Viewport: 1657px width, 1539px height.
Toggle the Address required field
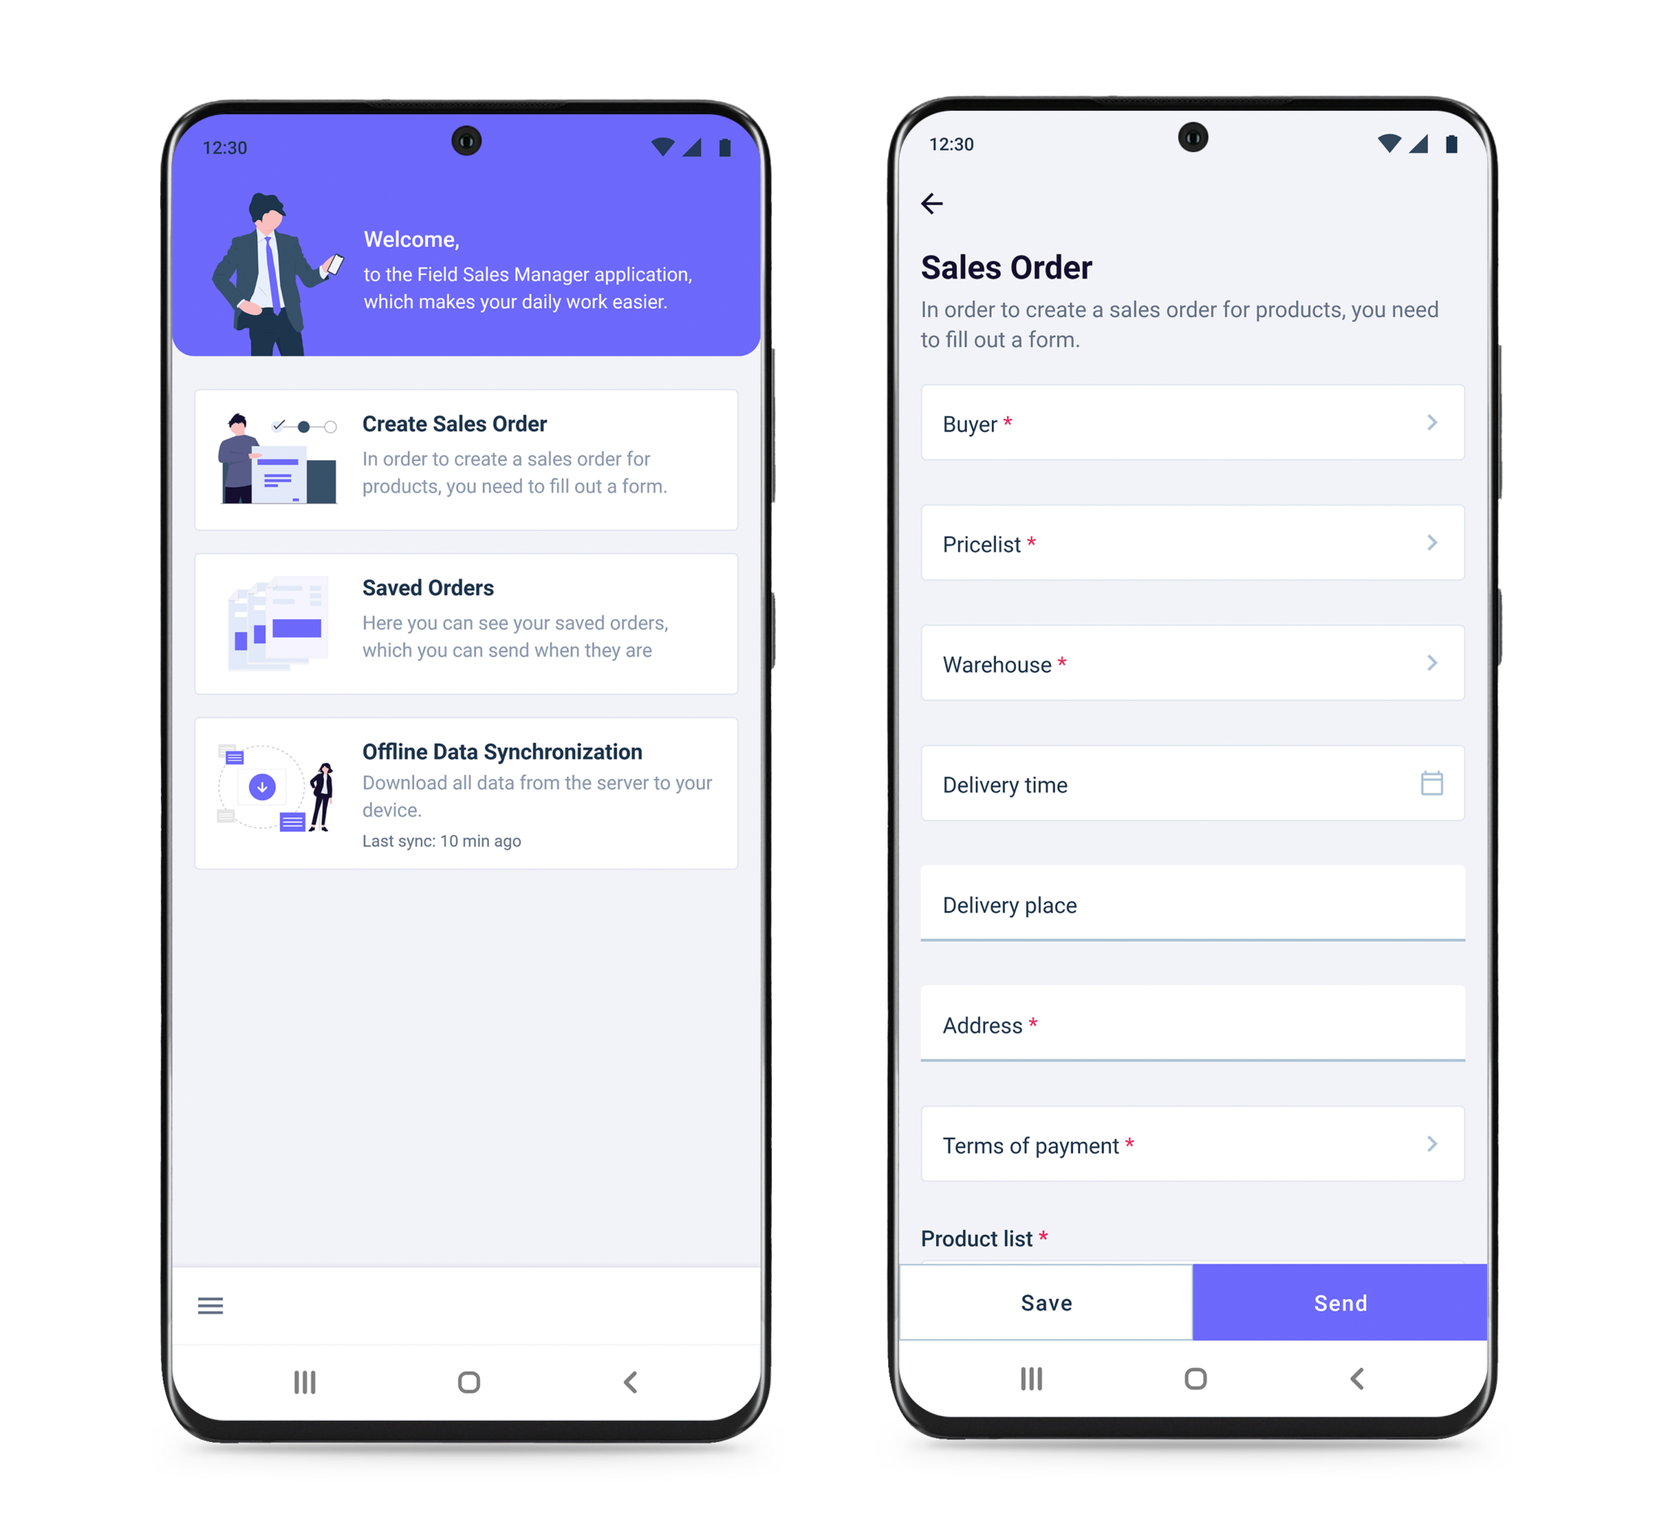pyautogui.click(x=1185, y=1025)
